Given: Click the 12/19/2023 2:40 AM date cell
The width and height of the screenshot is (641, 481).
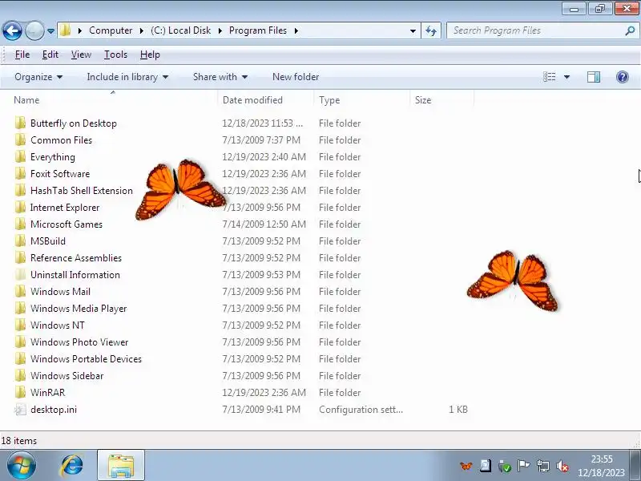Looking at the screenshot, I should [264, 156].
